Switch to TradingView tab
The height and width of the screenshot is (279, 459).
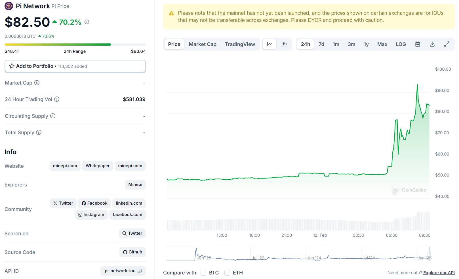pos(240,44)
